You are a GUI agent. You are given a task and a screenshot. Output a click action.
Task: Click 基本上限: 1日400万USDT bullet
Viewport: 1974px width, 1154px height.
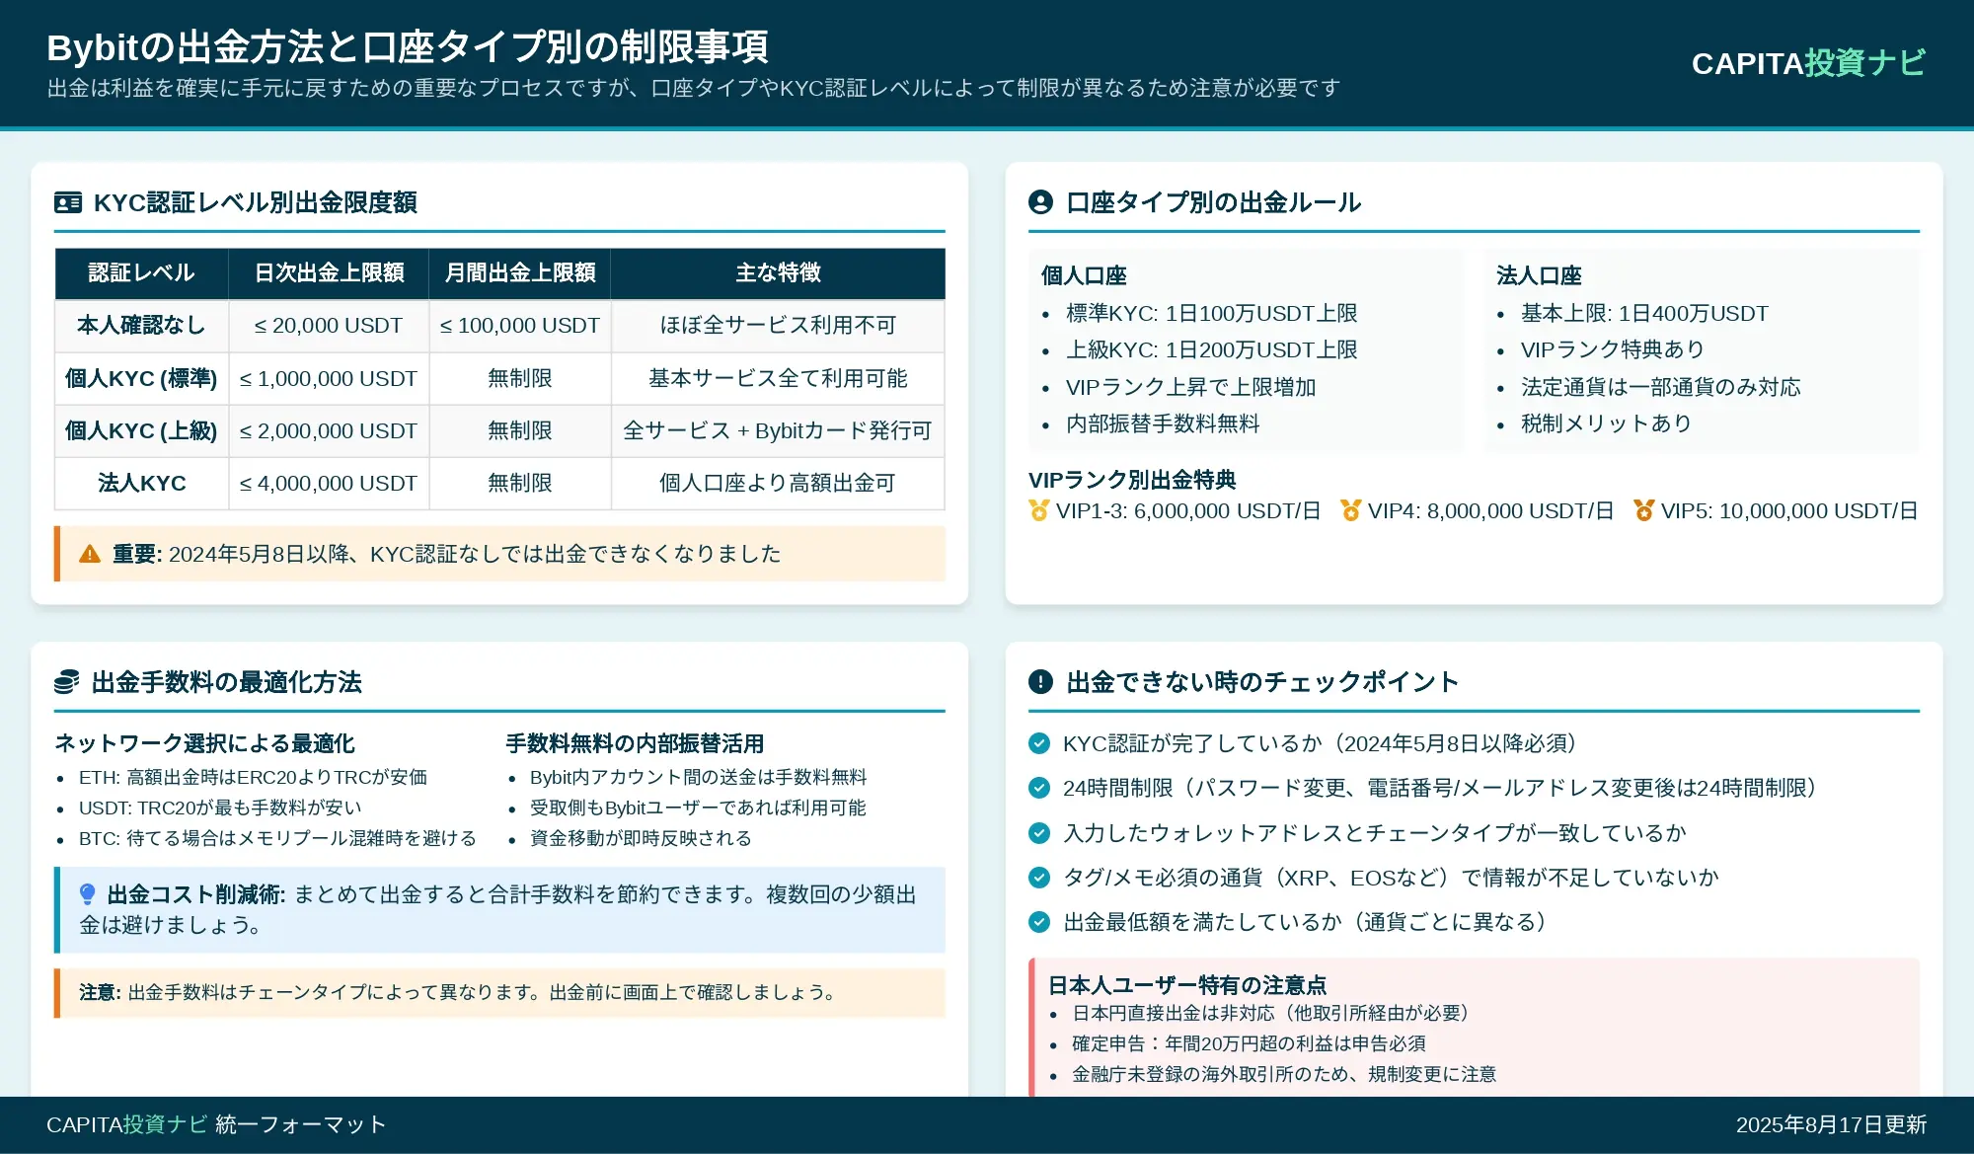[x=1644, y=314]
